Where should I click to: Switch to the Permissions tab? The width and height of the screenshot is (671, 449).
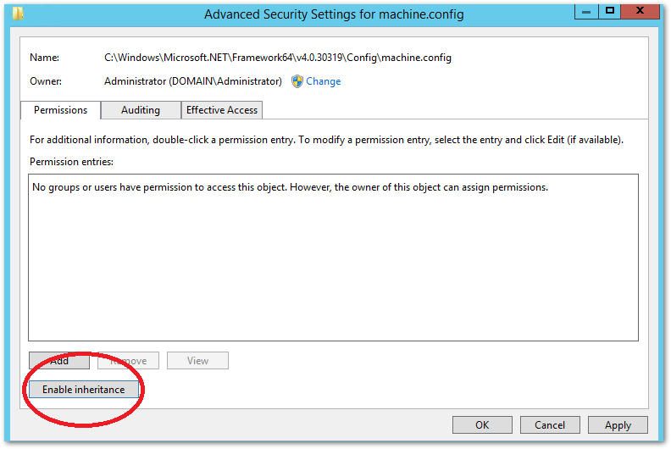(60, 110)
